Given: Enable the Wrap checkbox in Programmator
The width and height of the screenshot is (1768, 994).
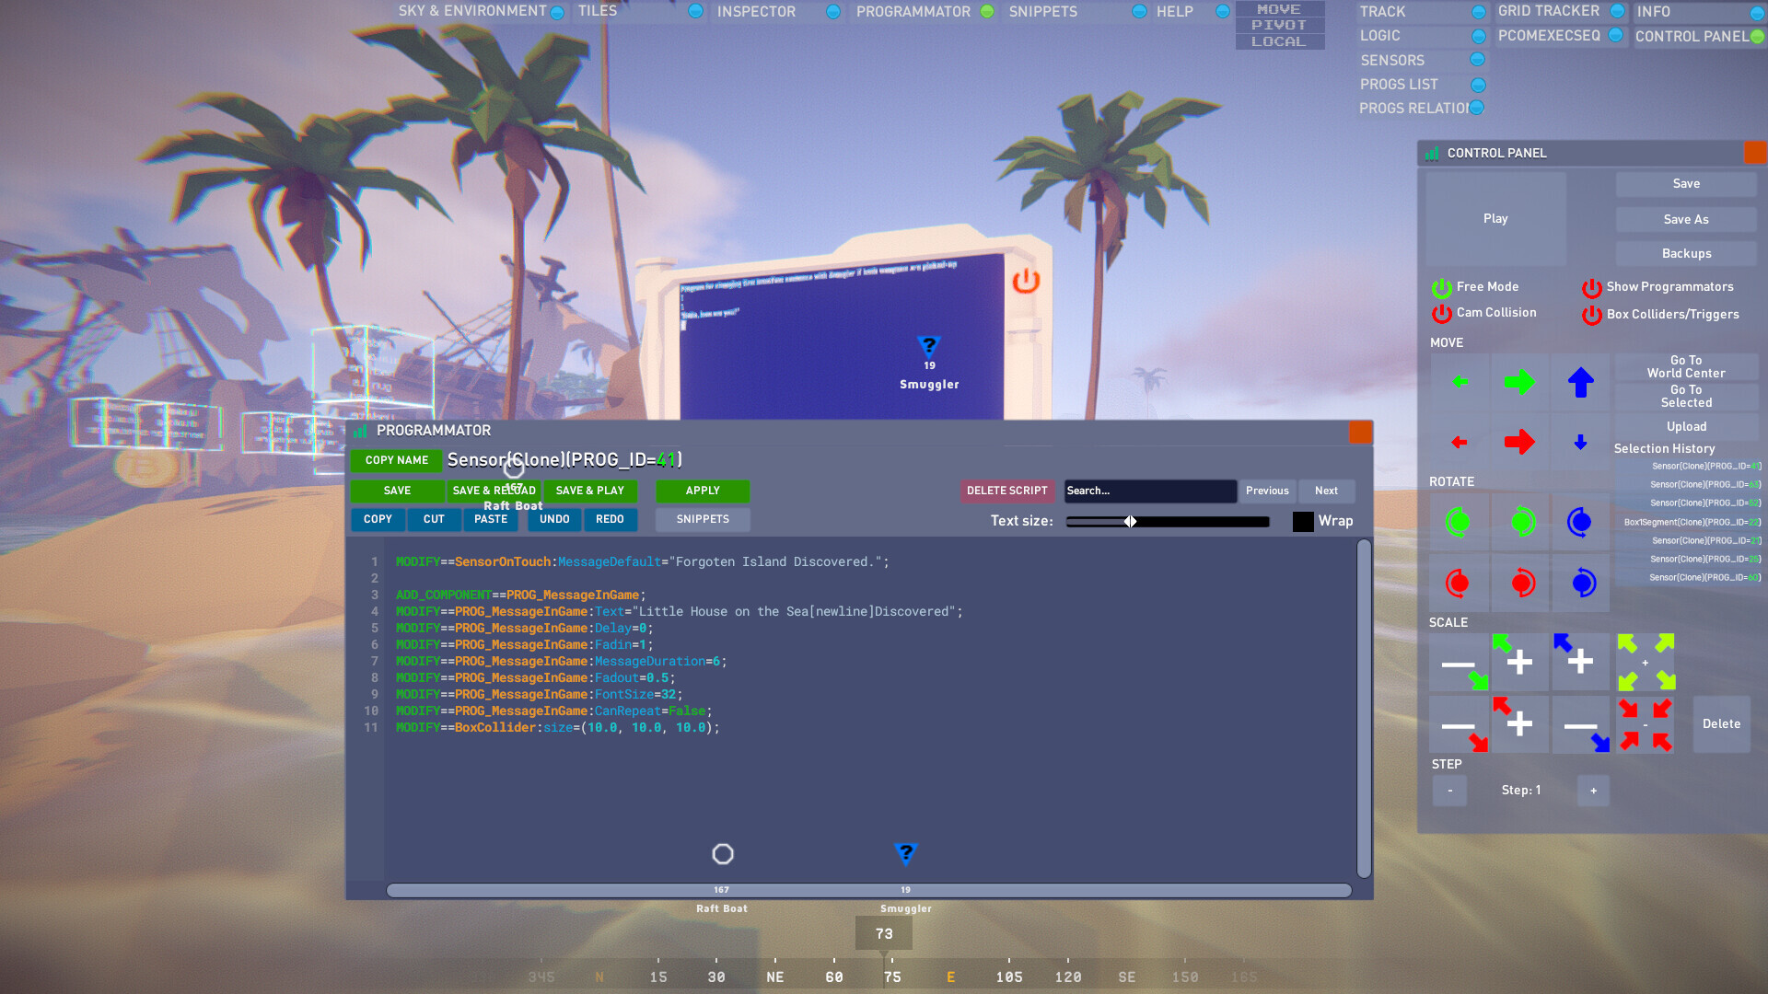Looking at the screenshot, I should coord(1303,521).
